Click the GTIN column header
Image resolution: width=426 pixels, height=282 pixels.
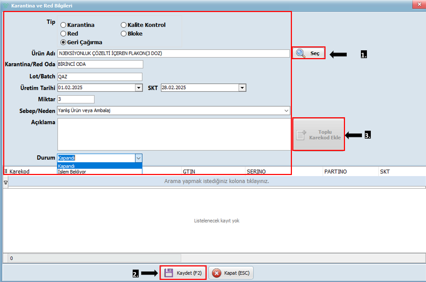(x=212, y=171)
